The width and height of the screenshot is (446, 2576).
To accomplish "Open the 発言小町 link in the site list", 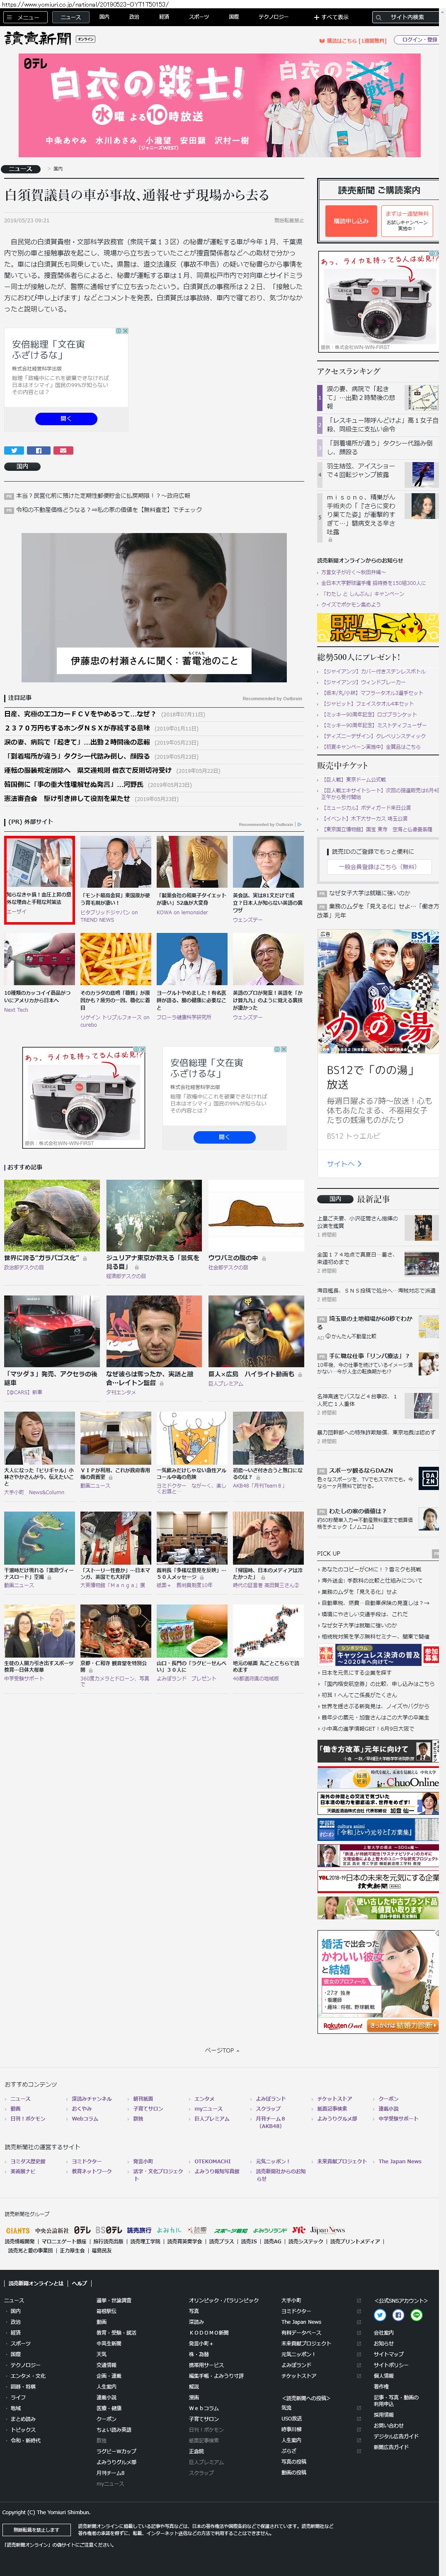I will point(143,2161).
